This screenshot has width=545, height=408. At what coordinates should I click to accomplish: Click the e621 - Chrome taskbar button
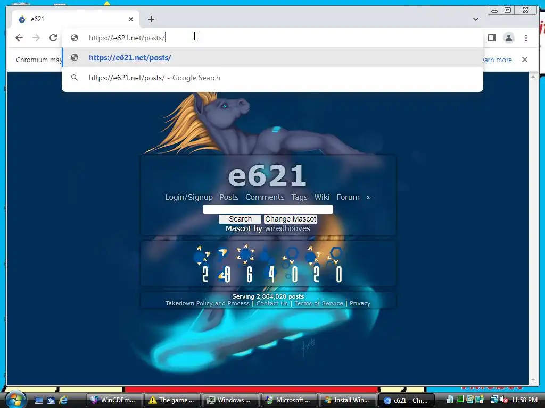point(406,400)
